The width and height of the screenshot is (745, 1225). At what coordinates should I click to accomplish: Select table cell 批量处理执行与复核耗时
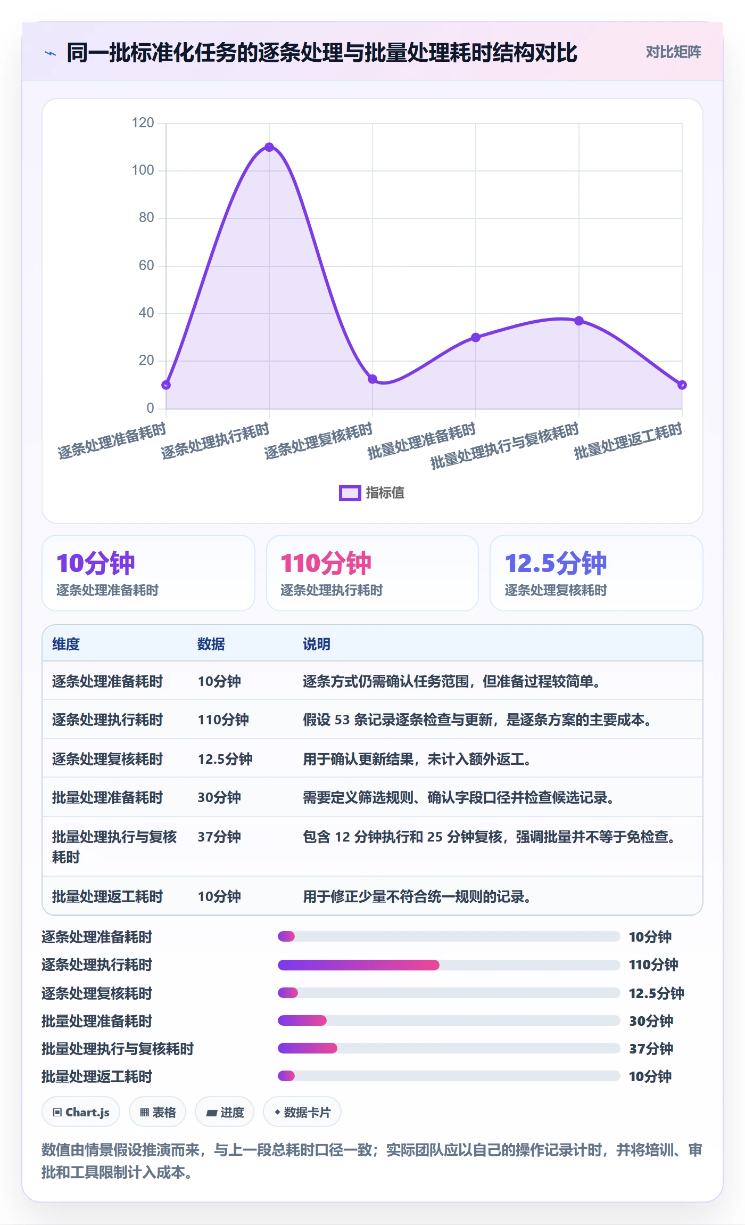(x=114, y=846)
